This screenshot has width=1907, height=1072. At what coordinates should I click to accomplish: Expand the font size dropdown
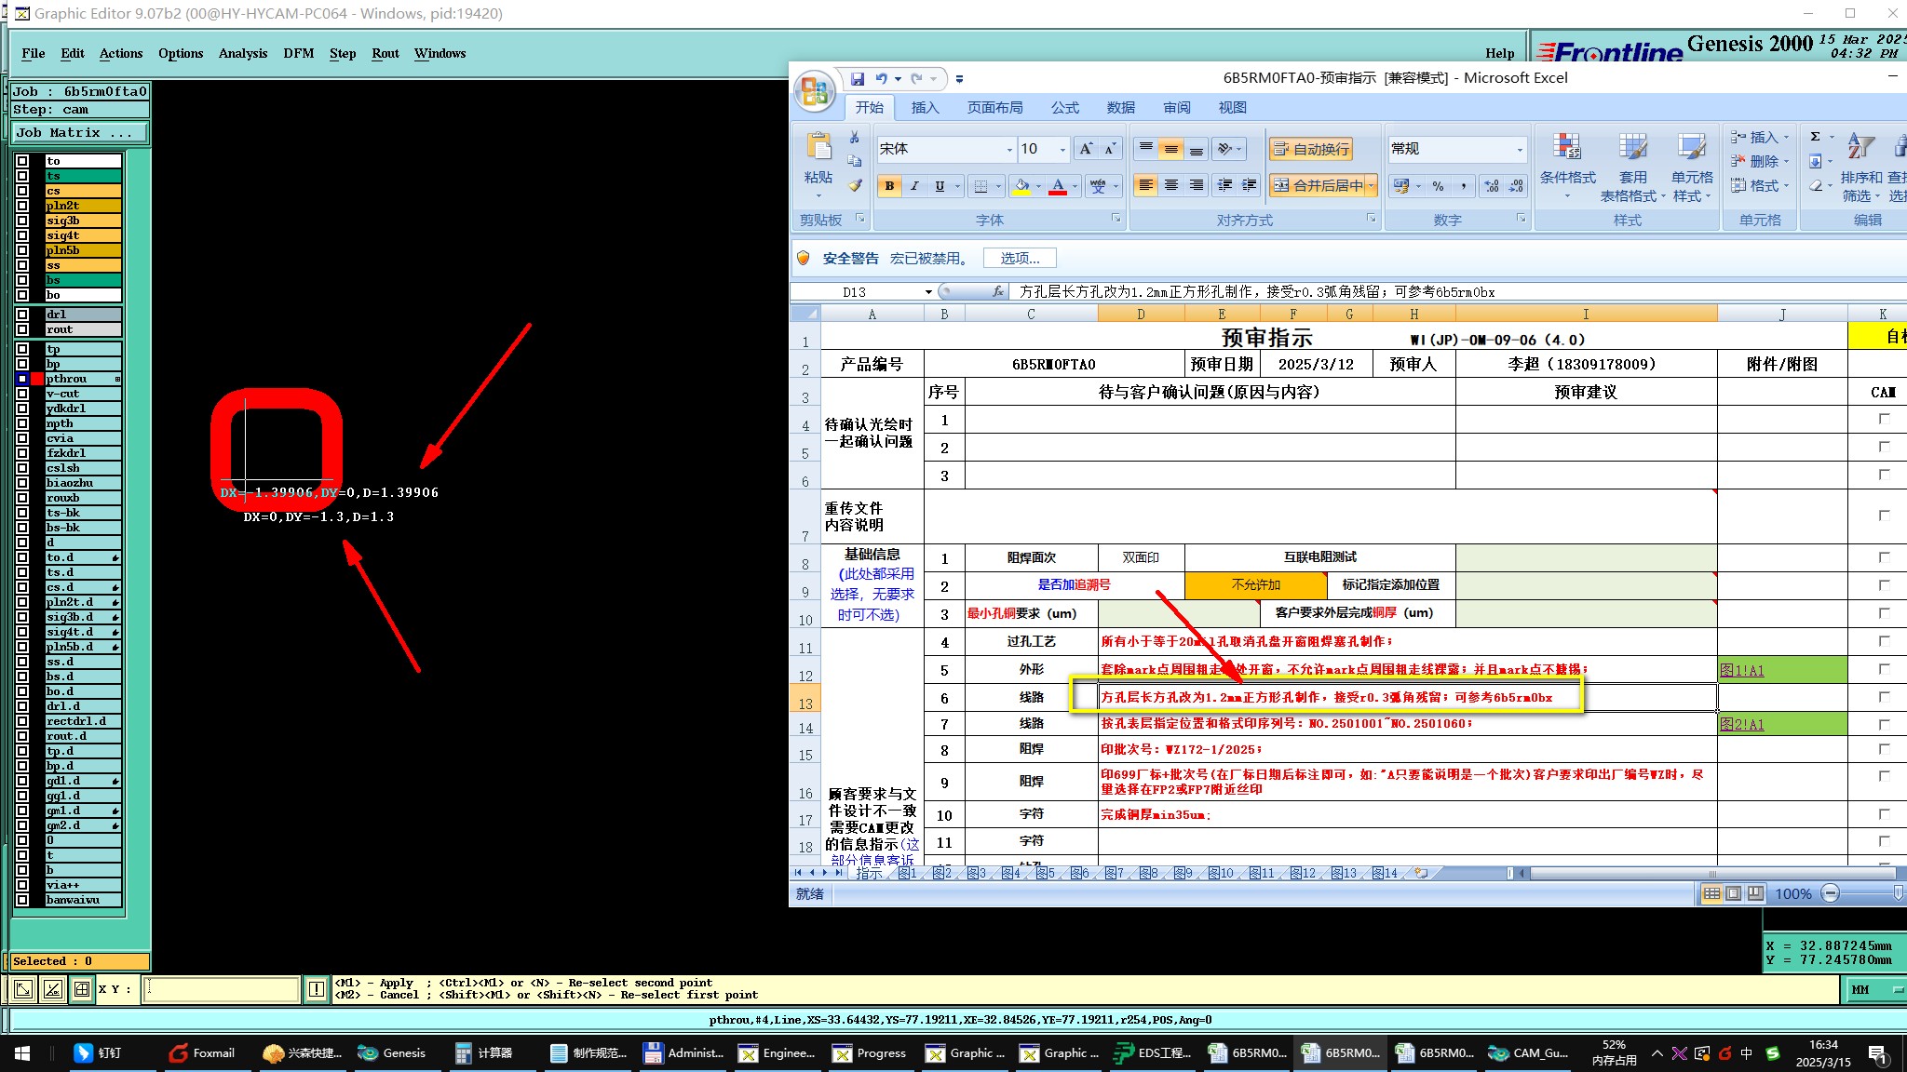[1062, 149]
